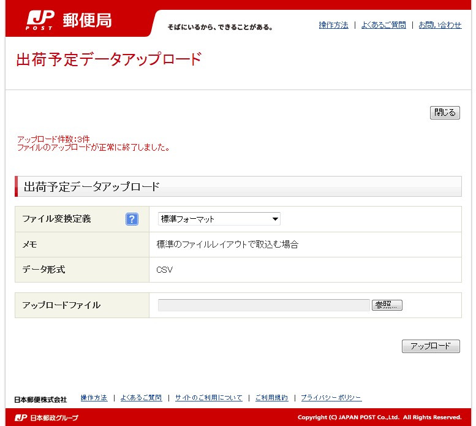Click 日本郵便株式会社 text in the footer
This screenshot has height=426, width=476.
[x=40, y=400]
